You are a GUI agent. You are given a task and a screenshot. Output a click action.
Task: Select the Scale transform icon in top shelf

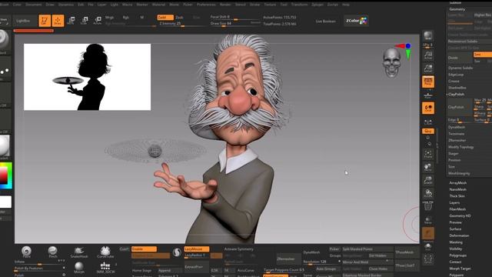click(84, 21)
